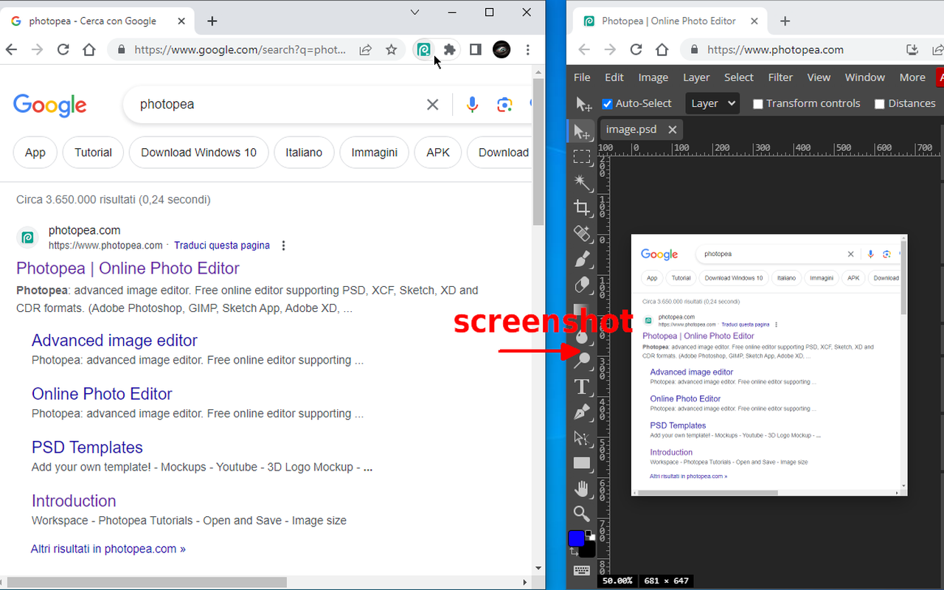
Task: Disable the Auto-Select checkbox
Action: click(x=606, y=103)
